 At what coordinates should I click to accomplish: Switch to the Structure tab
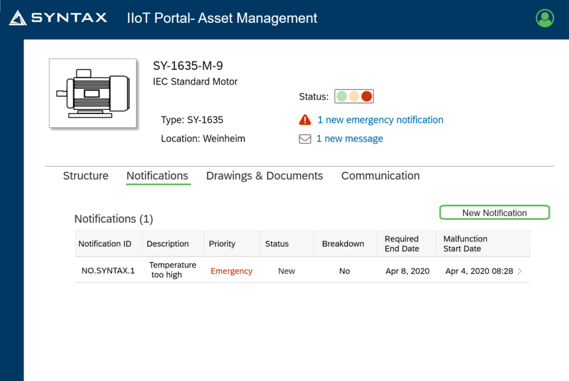pos(86,176)
